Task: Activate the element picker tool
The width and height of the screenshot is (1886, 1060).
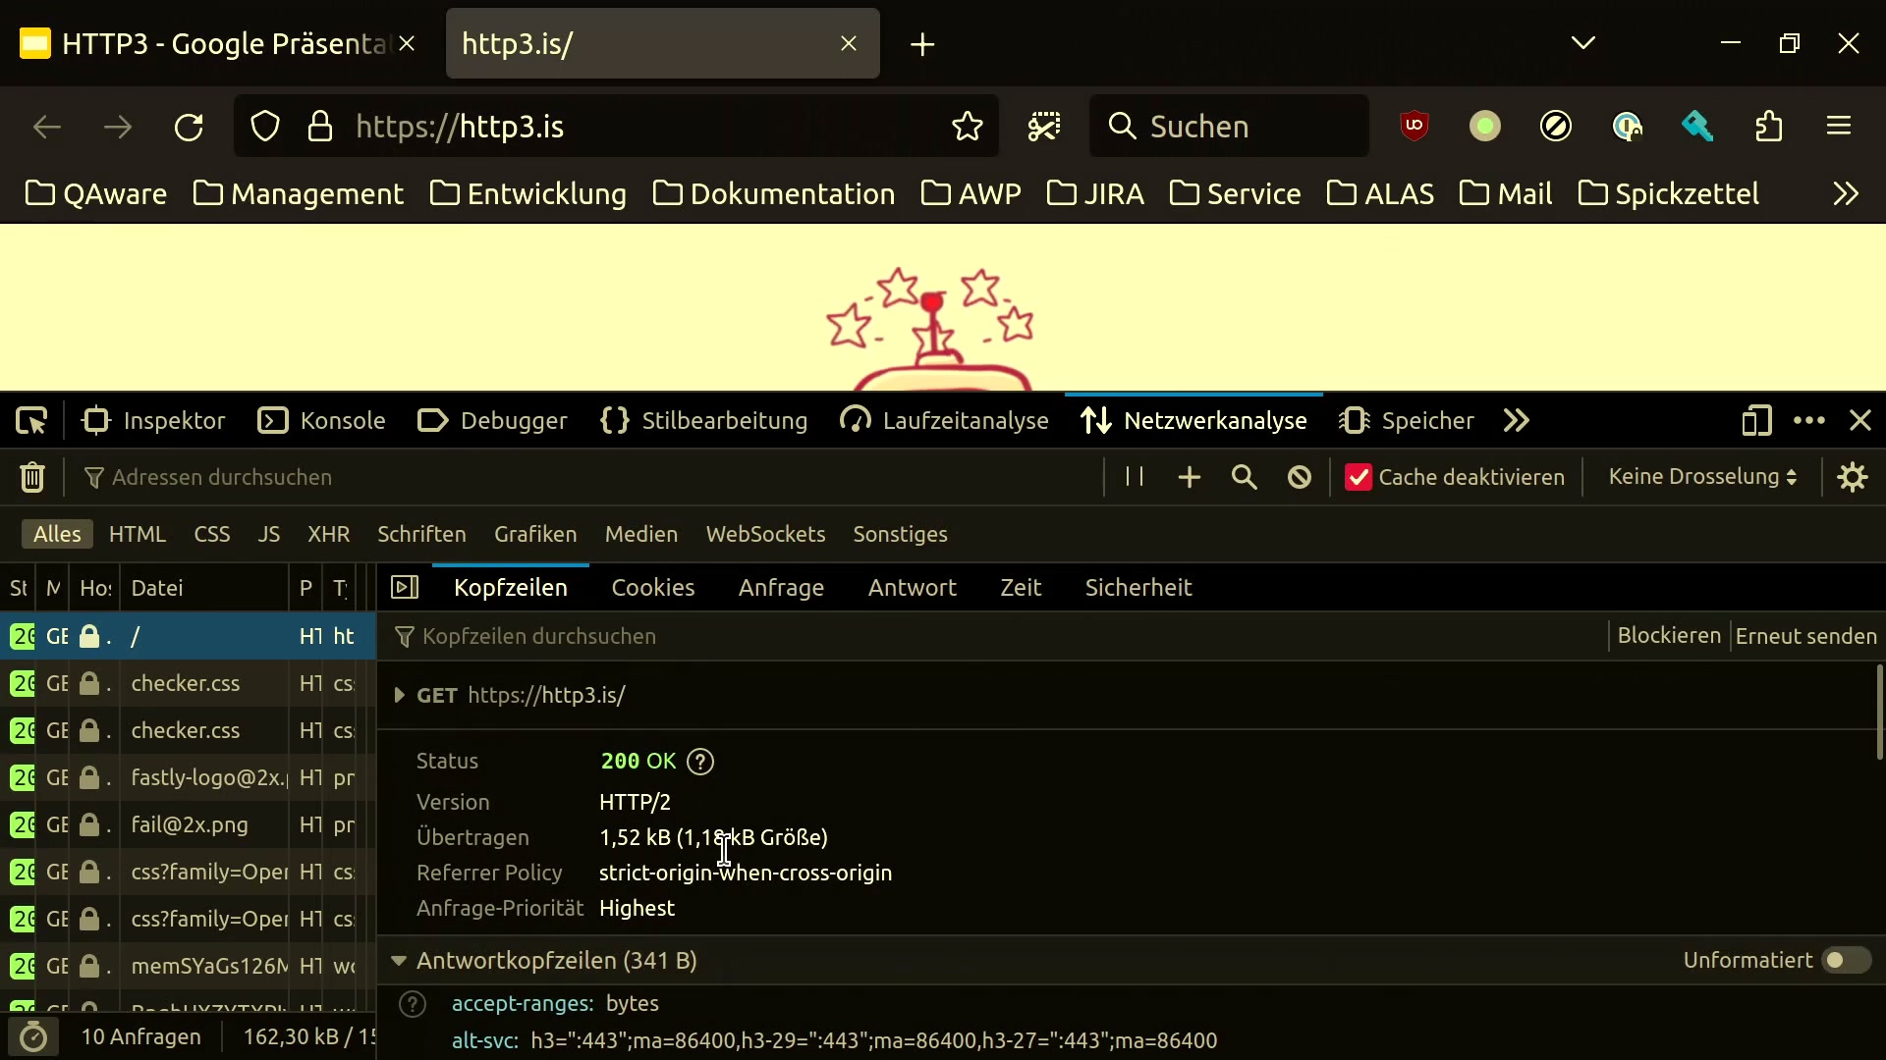Action: pos(31,421)
